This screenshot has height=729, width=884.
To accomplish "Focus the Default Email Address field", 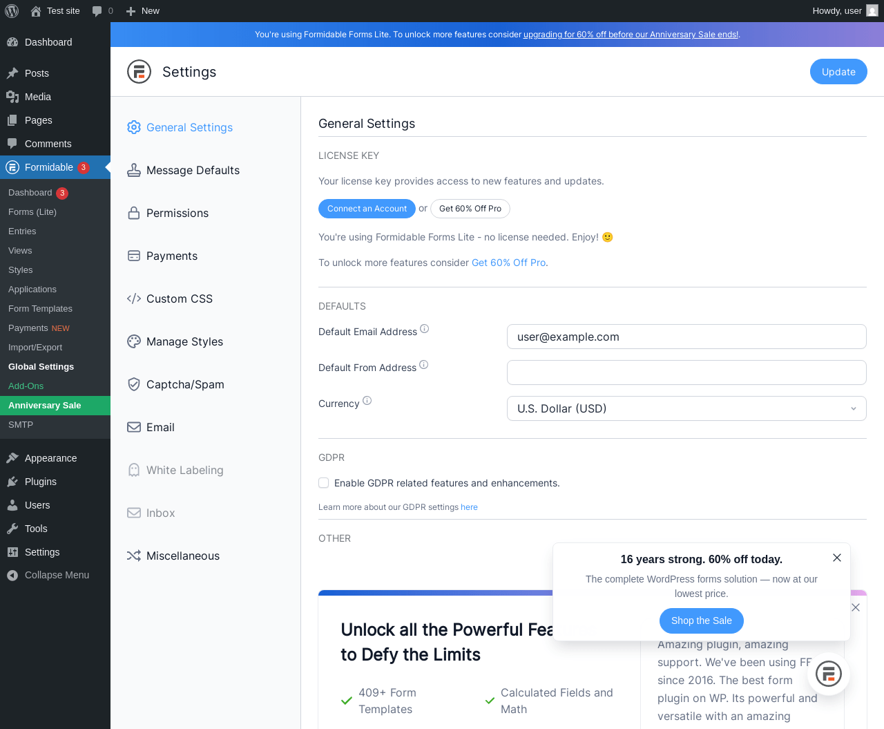I will 686,337.
